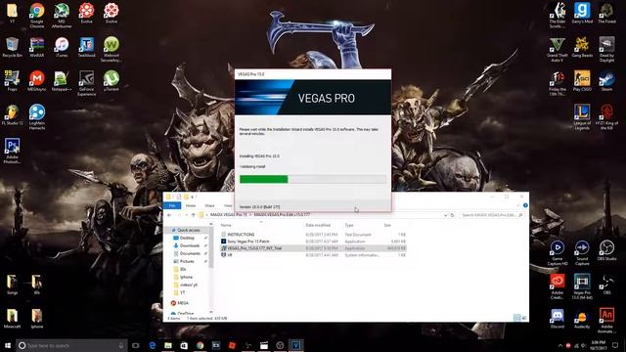Select the Recycle Bin desktop icon
626x352 pixels.
pos(12,47)
